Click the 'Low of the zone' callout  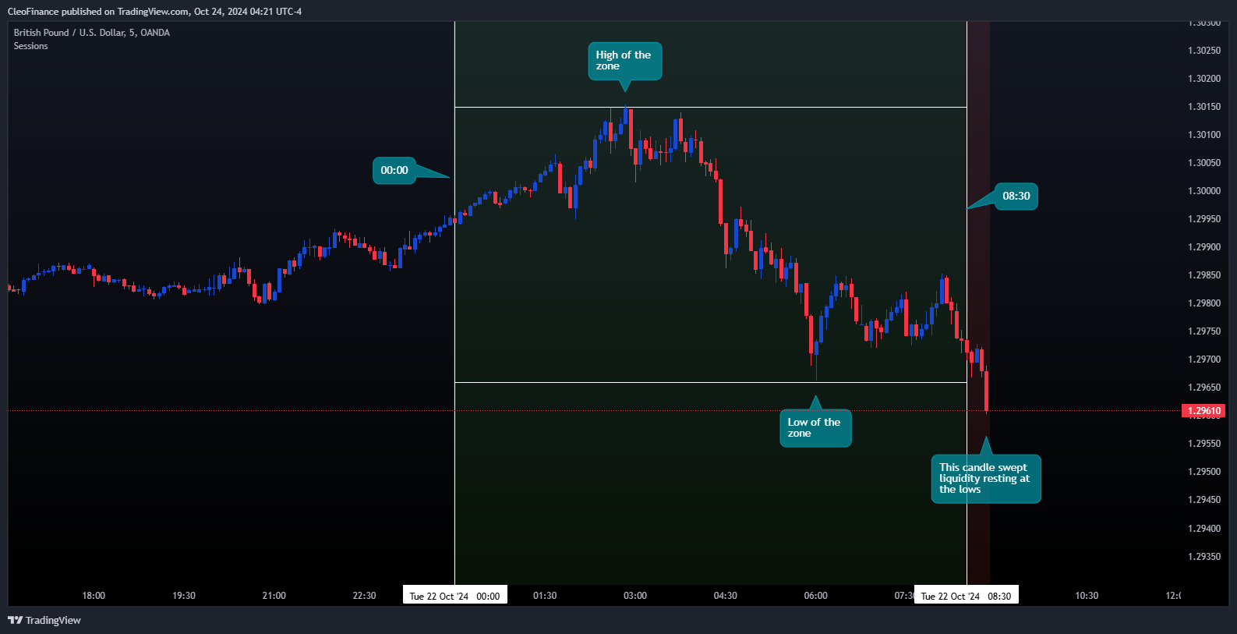pos(815,428)
